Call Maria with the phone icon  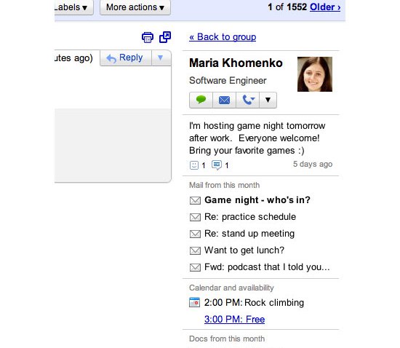point(248,100)
